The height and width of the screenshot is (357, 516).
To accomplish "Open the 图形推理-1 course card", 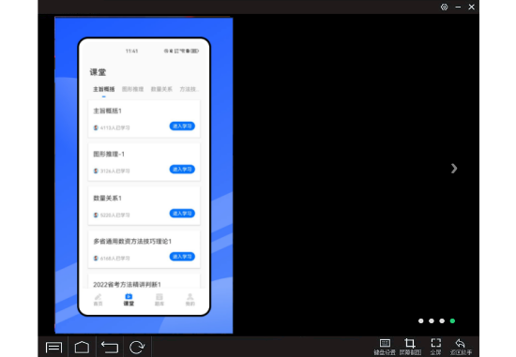I will tap(144, 162).
